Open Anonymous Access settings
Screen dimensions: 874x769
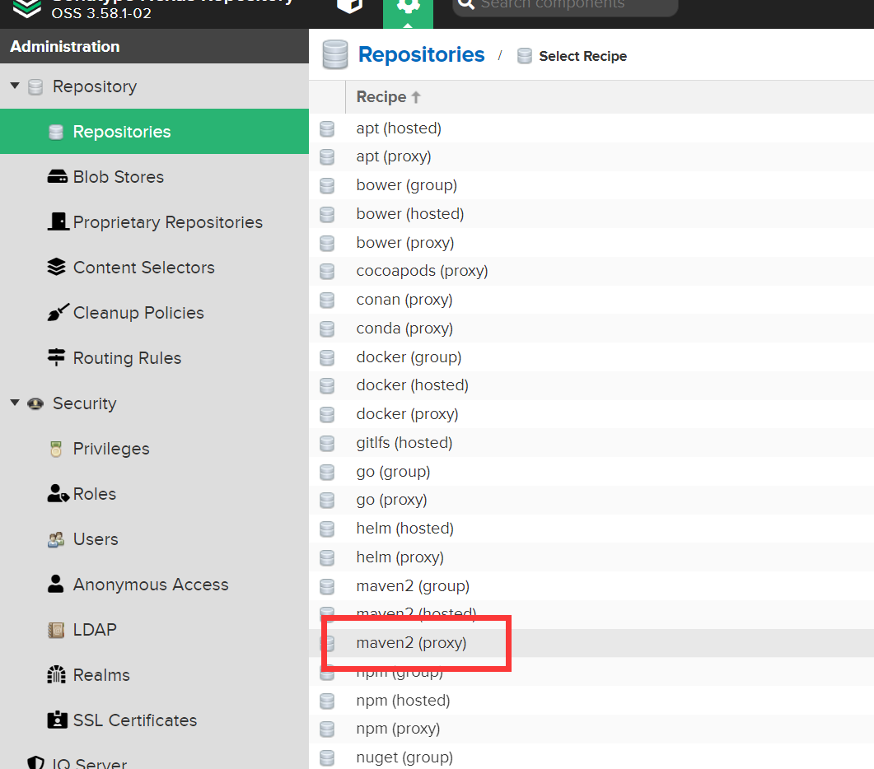click(151, 585)
